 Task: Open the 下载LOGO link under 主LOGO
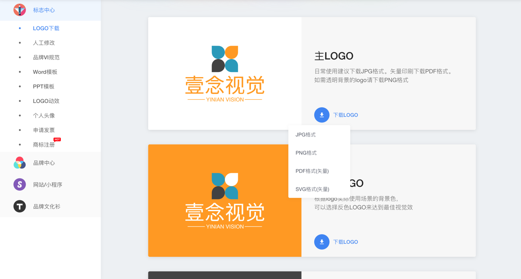point(345,115)
